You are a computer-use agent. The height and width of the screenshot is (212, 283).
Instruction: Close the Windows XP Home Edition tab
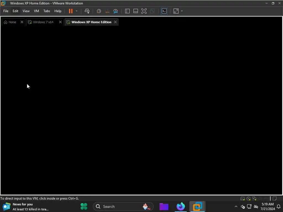pyautogui.click(x=115, y=22)
